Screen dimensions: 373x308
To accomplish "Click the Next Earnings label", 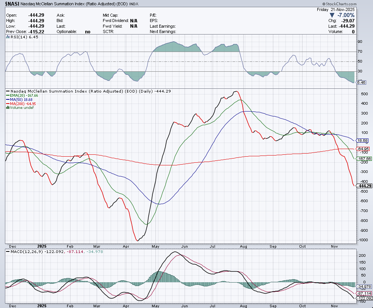I will pos(163,31).
